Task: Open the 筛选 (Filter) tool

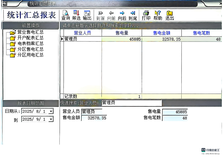Action: pos(76,15)
